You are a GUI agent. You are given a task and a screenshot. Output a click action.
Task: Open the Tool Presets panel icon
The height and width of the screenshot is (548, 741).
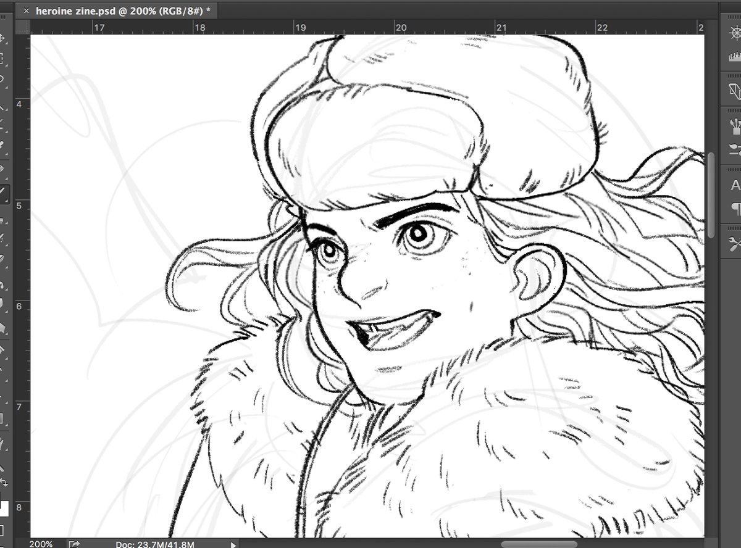[735, 242]
